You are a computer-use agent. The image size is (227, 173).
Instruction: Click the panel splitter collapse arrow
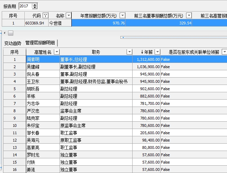point(123,37)
